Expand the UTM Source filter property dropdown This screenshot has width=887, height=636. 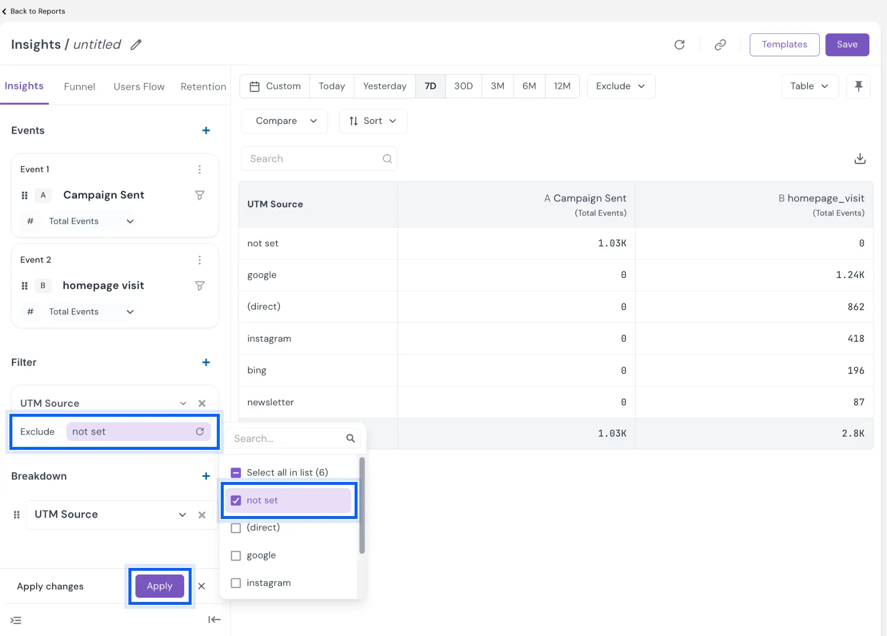[x=183, y=403]
